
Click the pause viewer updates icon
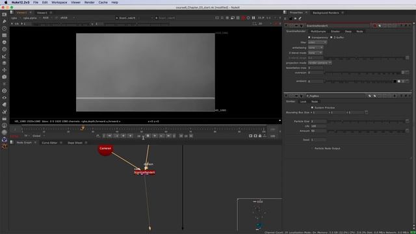[x=253, y=18]
